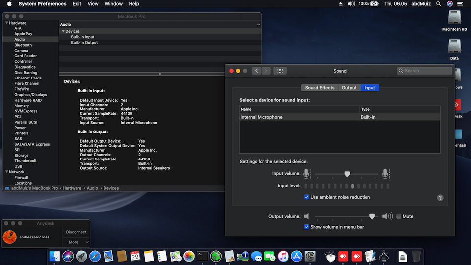471x265 pixels.
Task: Switch to the Sound Effects tab
Action: point(319,88)
